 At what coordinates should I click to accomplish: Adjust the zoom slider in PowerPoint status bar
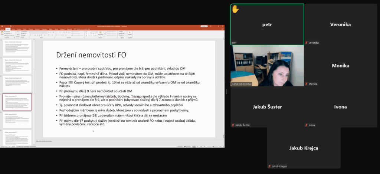point(213,147)
